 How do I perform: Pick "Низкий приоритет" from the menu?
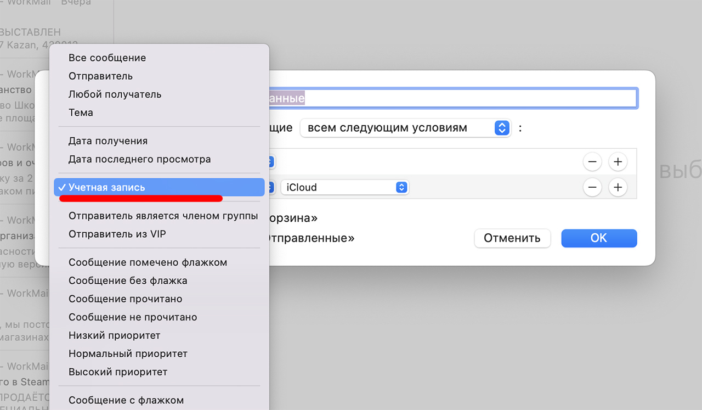point(114,335)
